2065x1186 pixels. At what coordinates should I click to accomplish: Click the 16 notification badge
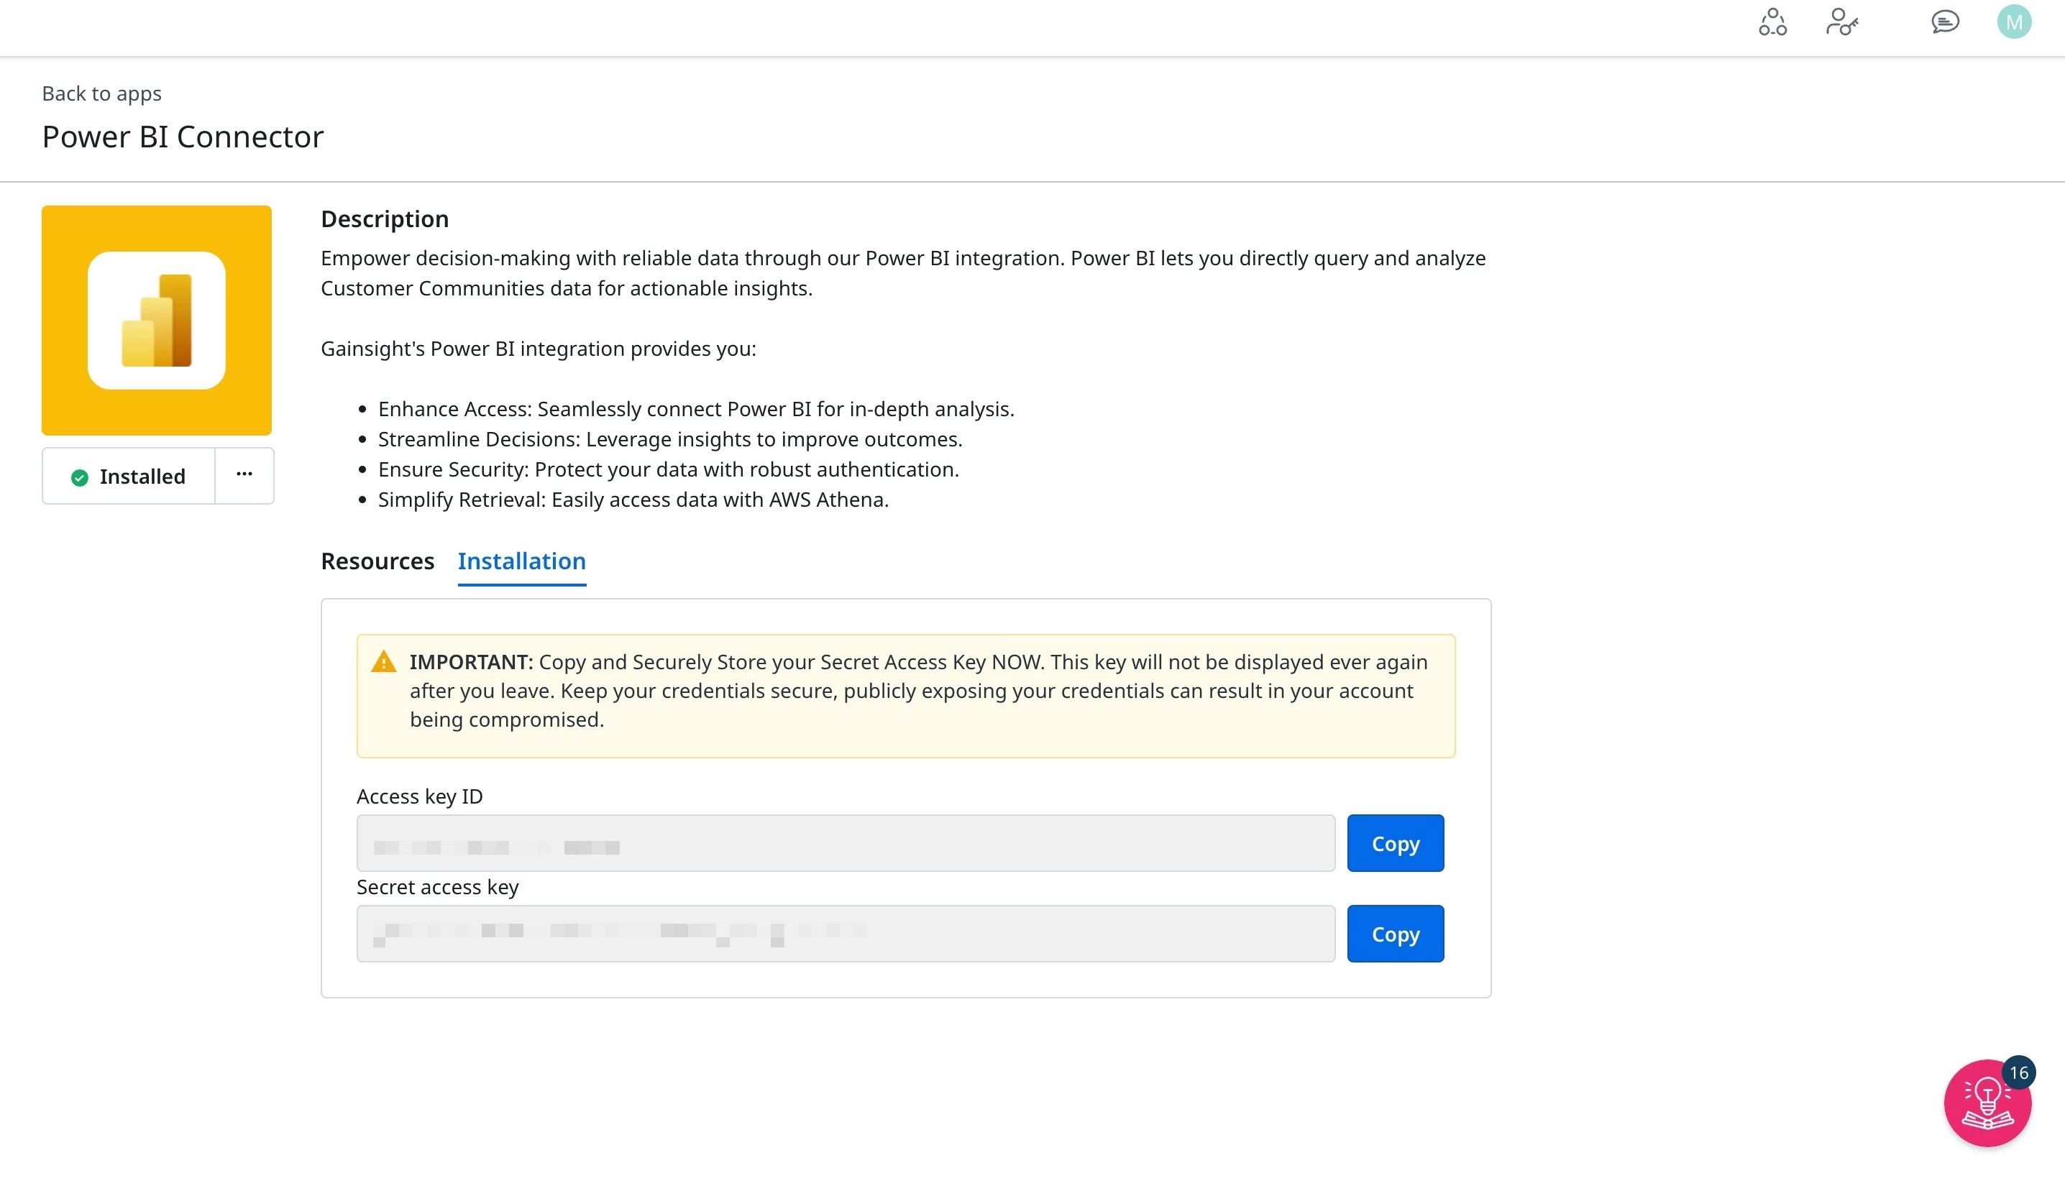point(2018,1072)
